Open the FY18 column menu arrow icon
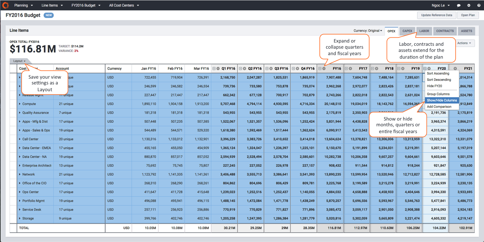 [372, 69]
